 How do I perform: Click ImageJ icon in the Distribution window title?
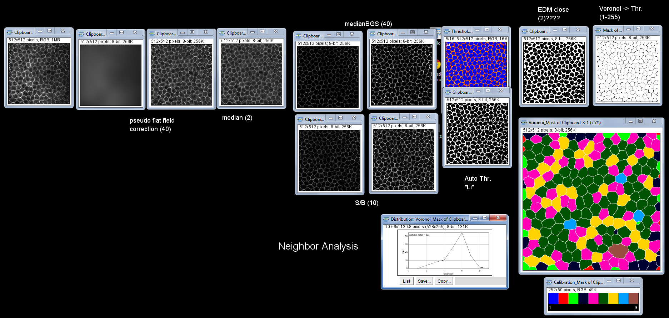386,219
